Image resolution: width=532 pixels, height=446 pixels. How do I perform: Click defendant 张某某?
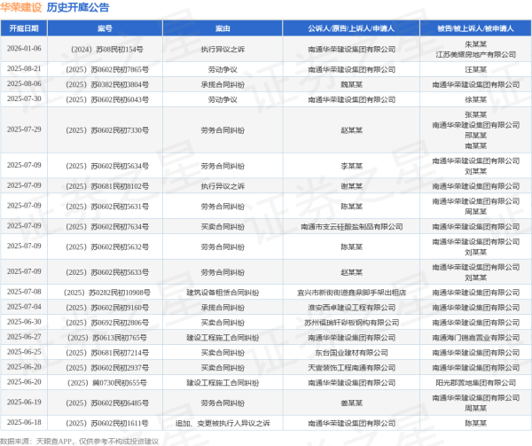tap(475, 115)
